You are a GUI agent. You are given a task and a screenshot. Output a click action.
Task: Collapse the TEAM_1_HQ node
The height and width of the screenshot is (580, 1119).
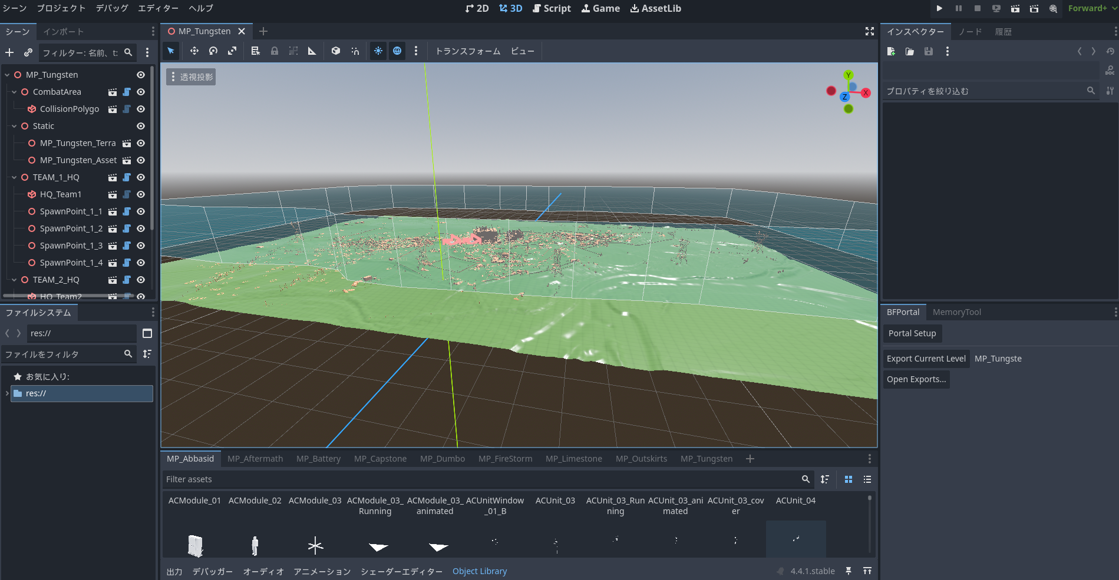[x=14, y=177]
